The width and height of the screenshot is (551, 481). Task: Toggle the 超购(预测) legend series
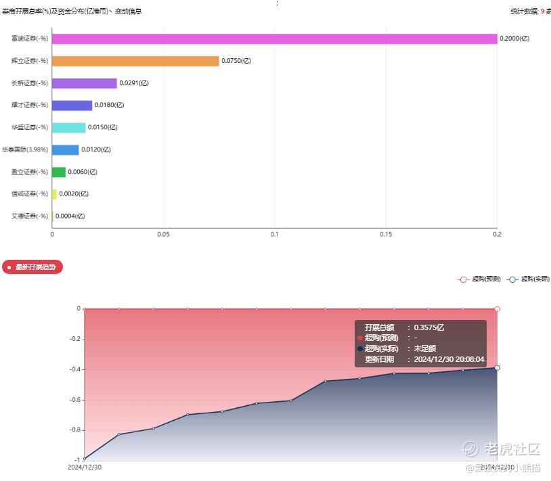479,279
